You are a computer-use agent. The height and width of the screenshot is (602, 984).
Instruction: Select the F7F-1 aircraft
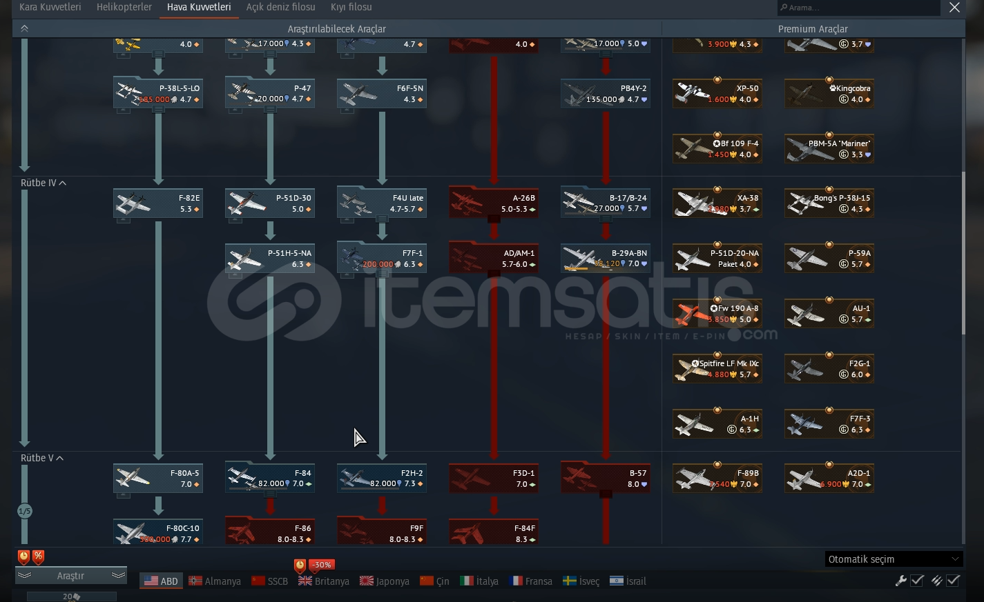pos(382,259)
